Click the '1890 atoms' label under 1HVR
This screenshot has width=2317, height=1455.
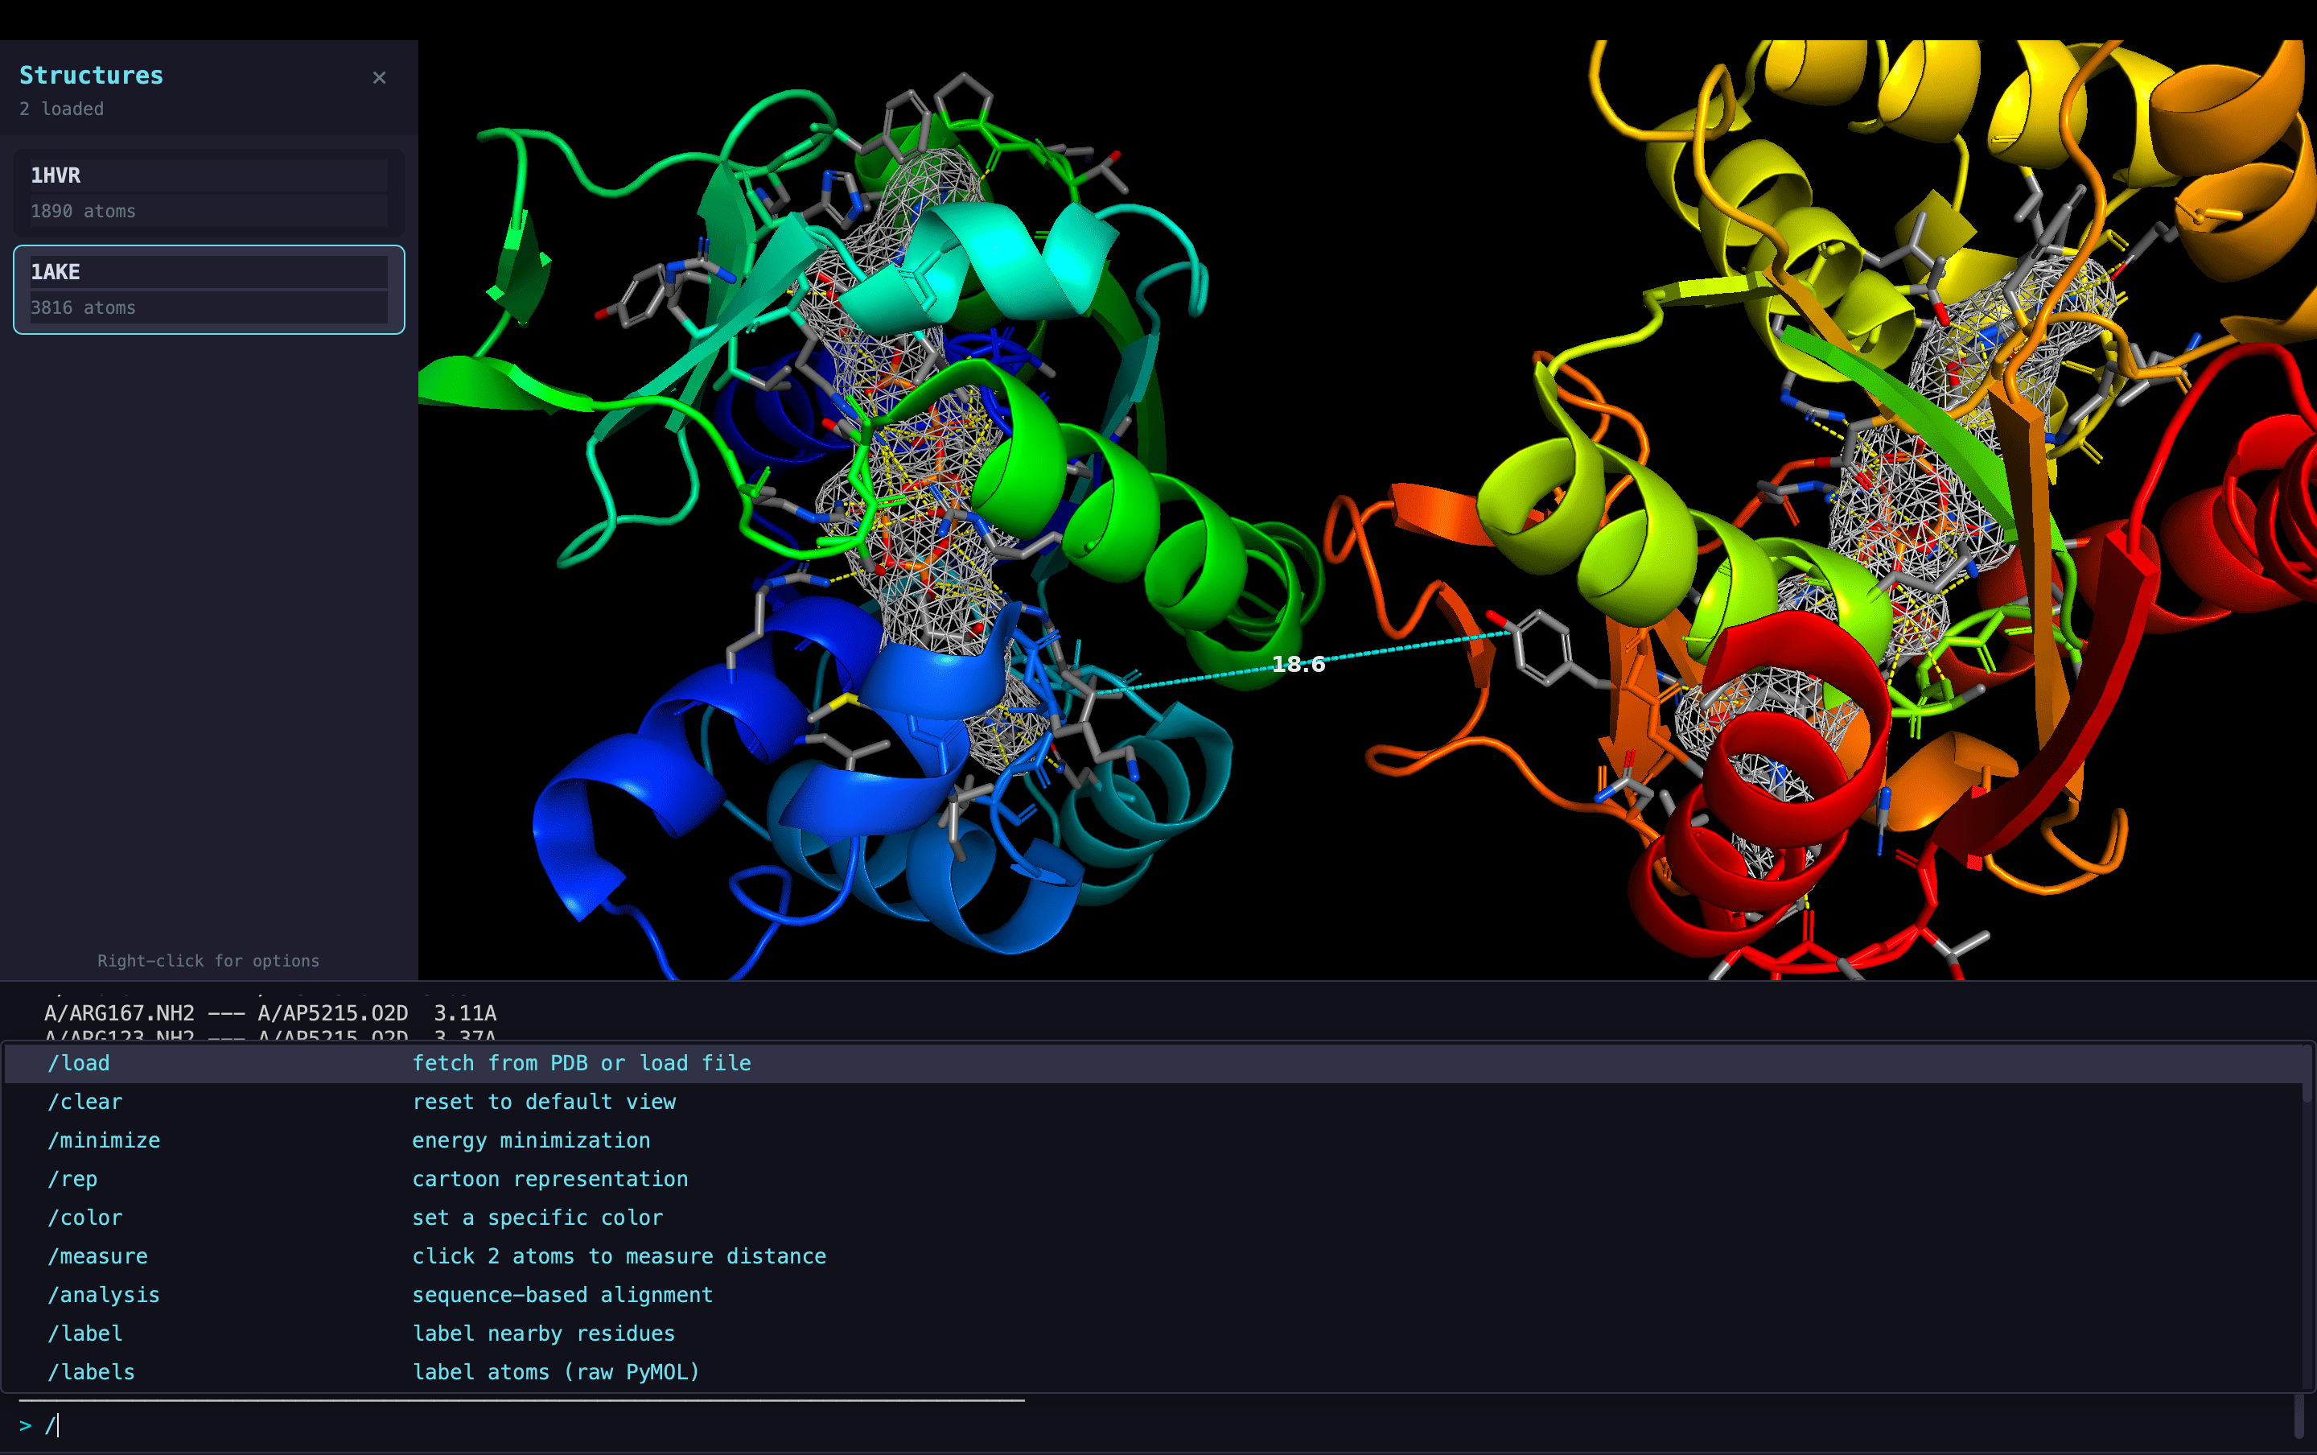pos(84,211)
